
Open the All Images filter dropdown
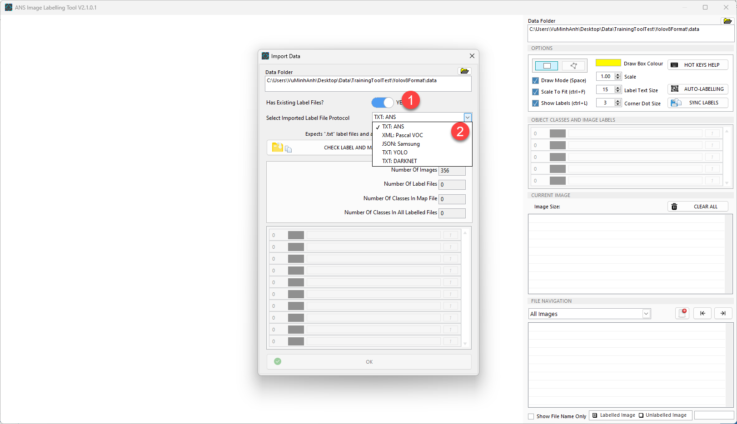646,314
